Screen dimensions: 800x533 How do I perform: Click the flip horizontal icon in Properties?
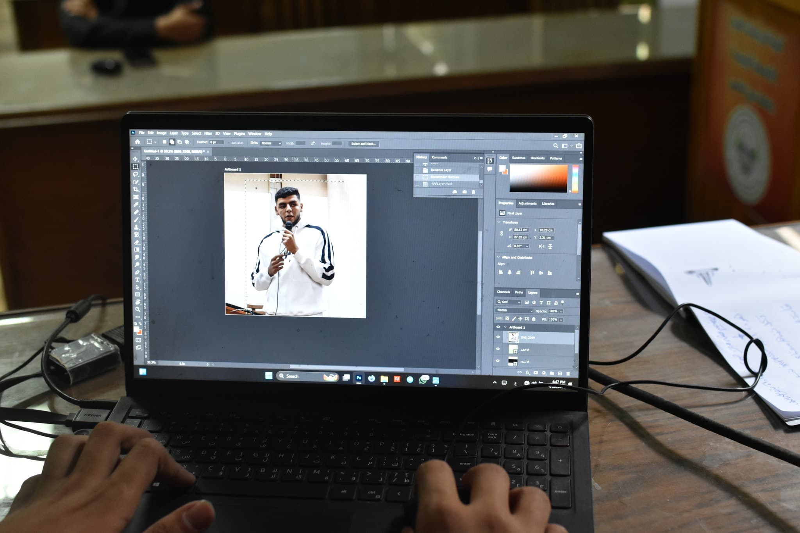(x=541, y=246)
